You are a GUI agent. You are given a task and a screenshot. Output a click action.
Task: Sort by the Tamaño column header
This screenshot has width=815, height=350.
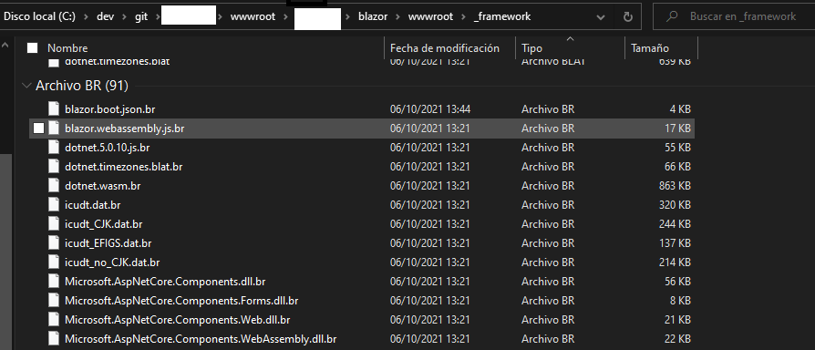[650, 47]
